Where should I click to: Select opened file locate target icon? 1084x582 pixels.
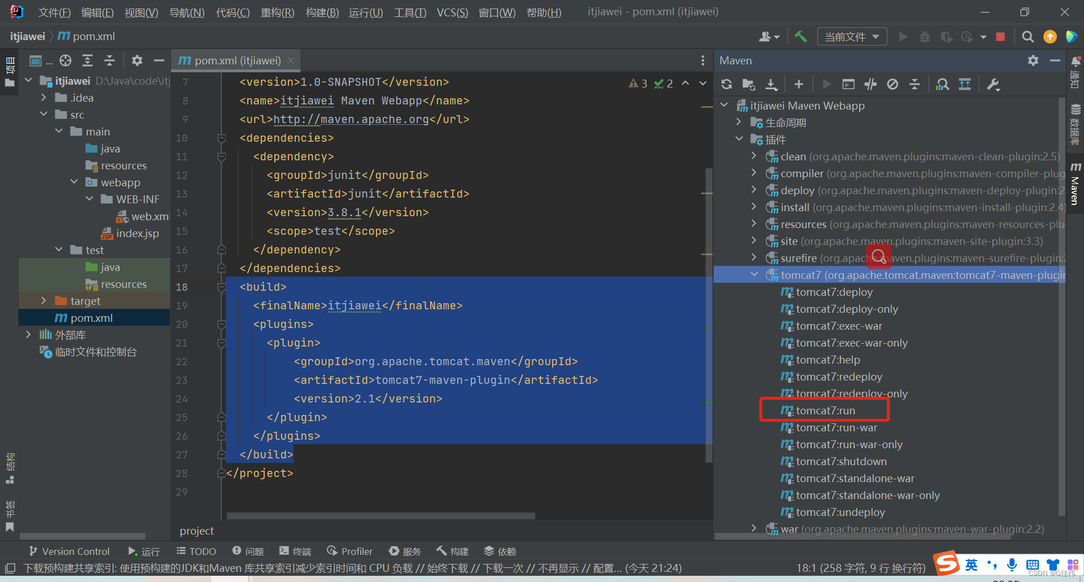pos(65,60)
